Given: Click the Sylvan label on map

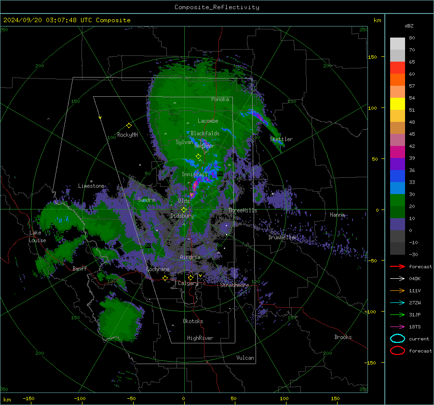Looking at the screenshot, I should tap(184, 142).
